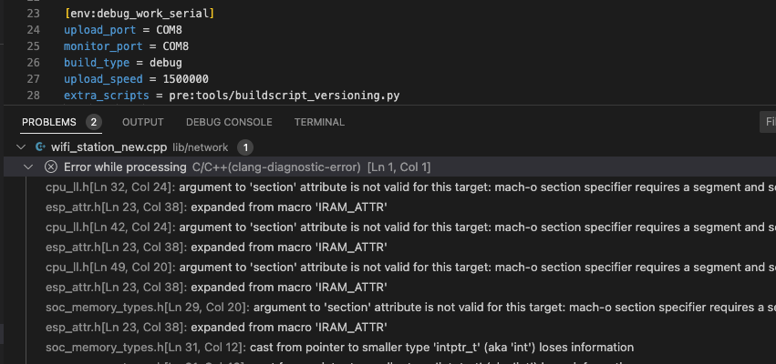Click the file error count badge showing 1
The height and width of the screenshot is (364, 776).
point(245,147)
